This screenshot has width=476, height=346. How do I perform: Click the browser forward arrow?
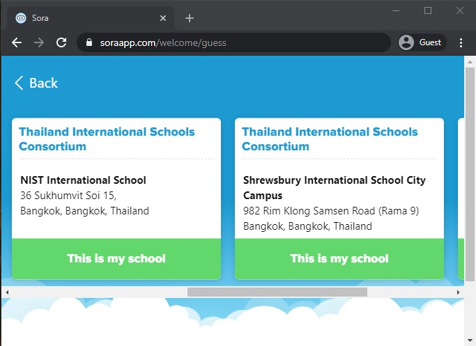click(x=39, y=42)
